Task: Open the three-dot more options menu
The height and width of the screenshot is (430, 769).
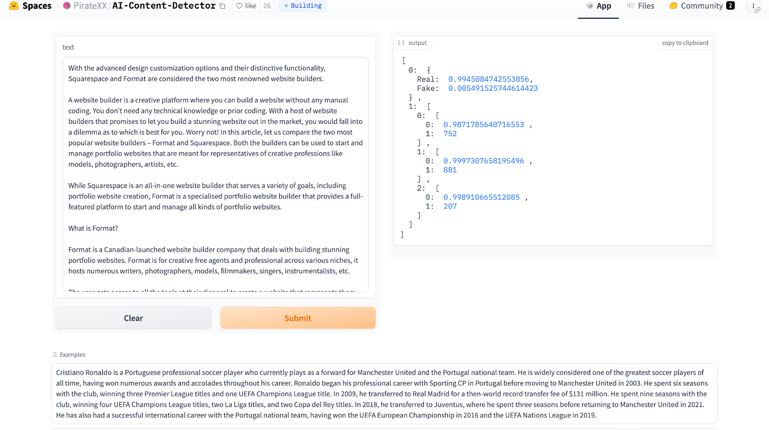Action: 754,6
